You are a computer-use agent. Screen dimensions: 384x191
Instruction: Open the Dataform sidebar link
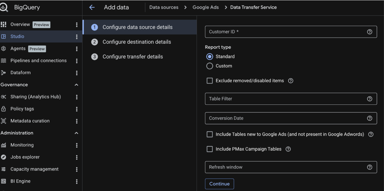[x=21, y=73]
